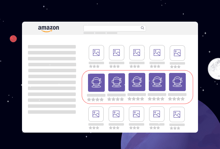Image resolution: width=220 pixels, height=149 pixels.
Task: Select the second astronaut helmet product
Action: point(116,82)
